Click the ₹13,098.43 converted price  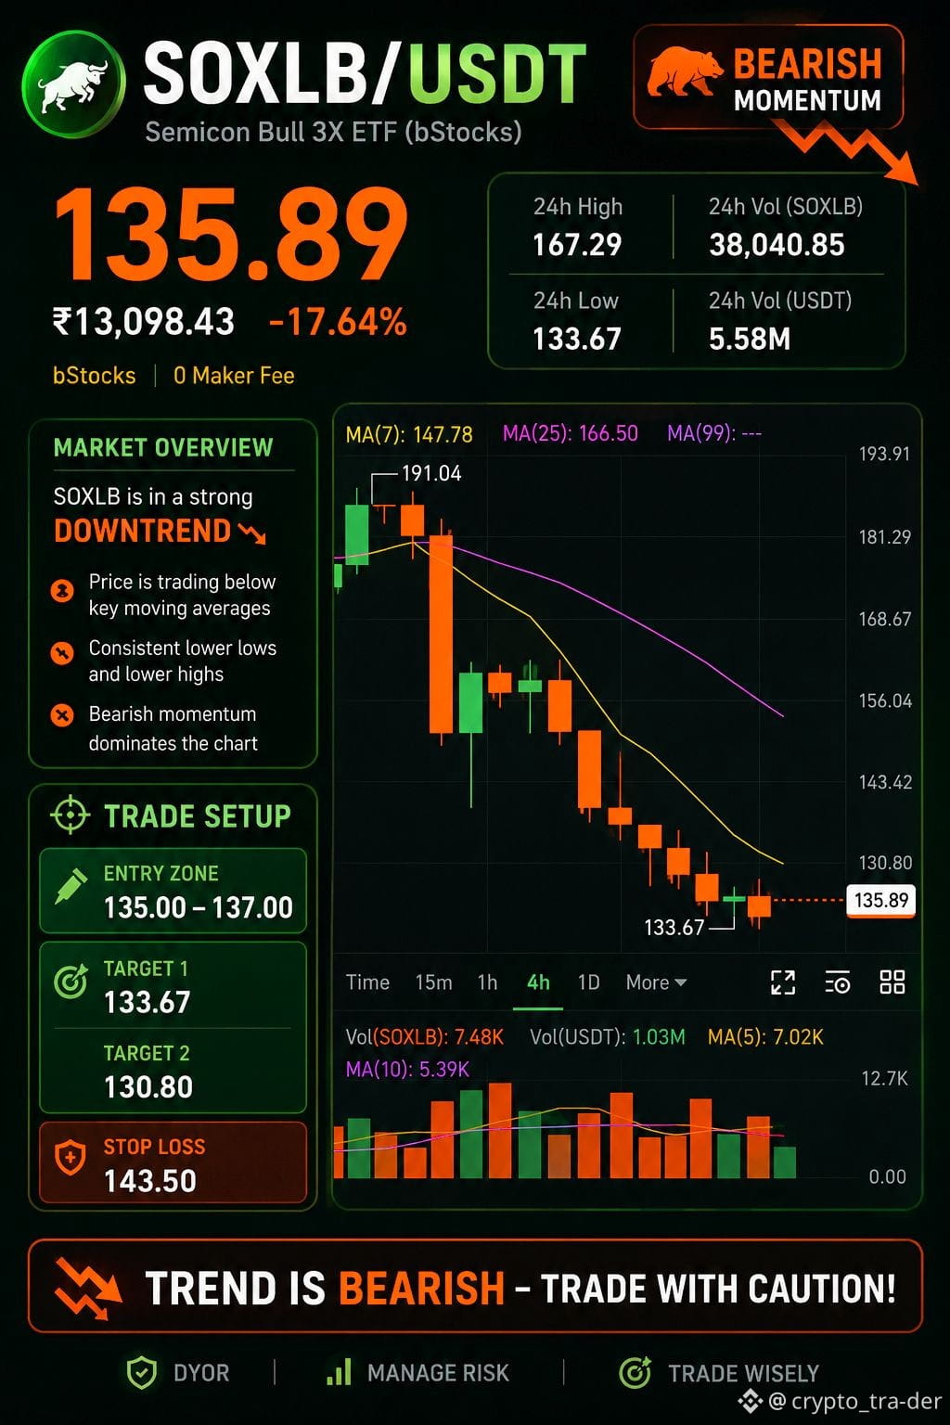pos(144,322)
